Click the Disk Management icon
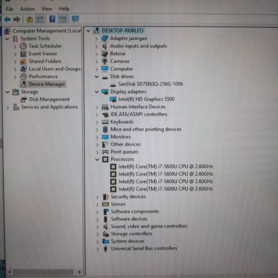The image size is (278, 278). tap(24, 100)
